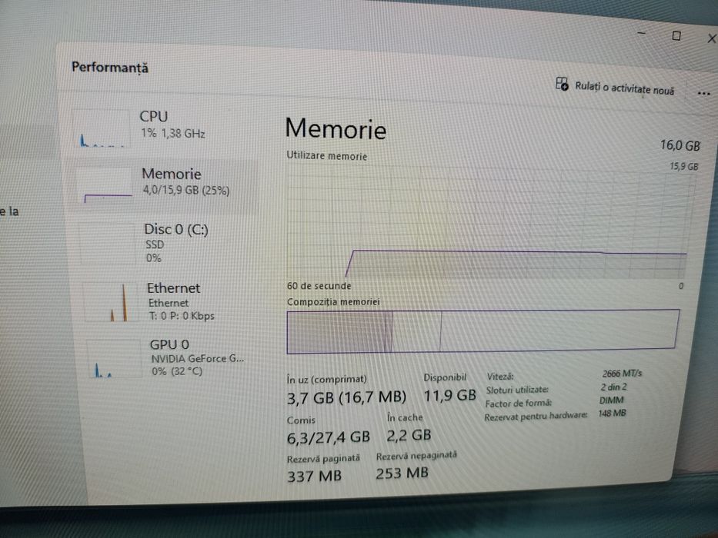The image size is (718, 538).
Task: Click the Disc 0 mini graph thumbnail
Action: pos(109,244)
